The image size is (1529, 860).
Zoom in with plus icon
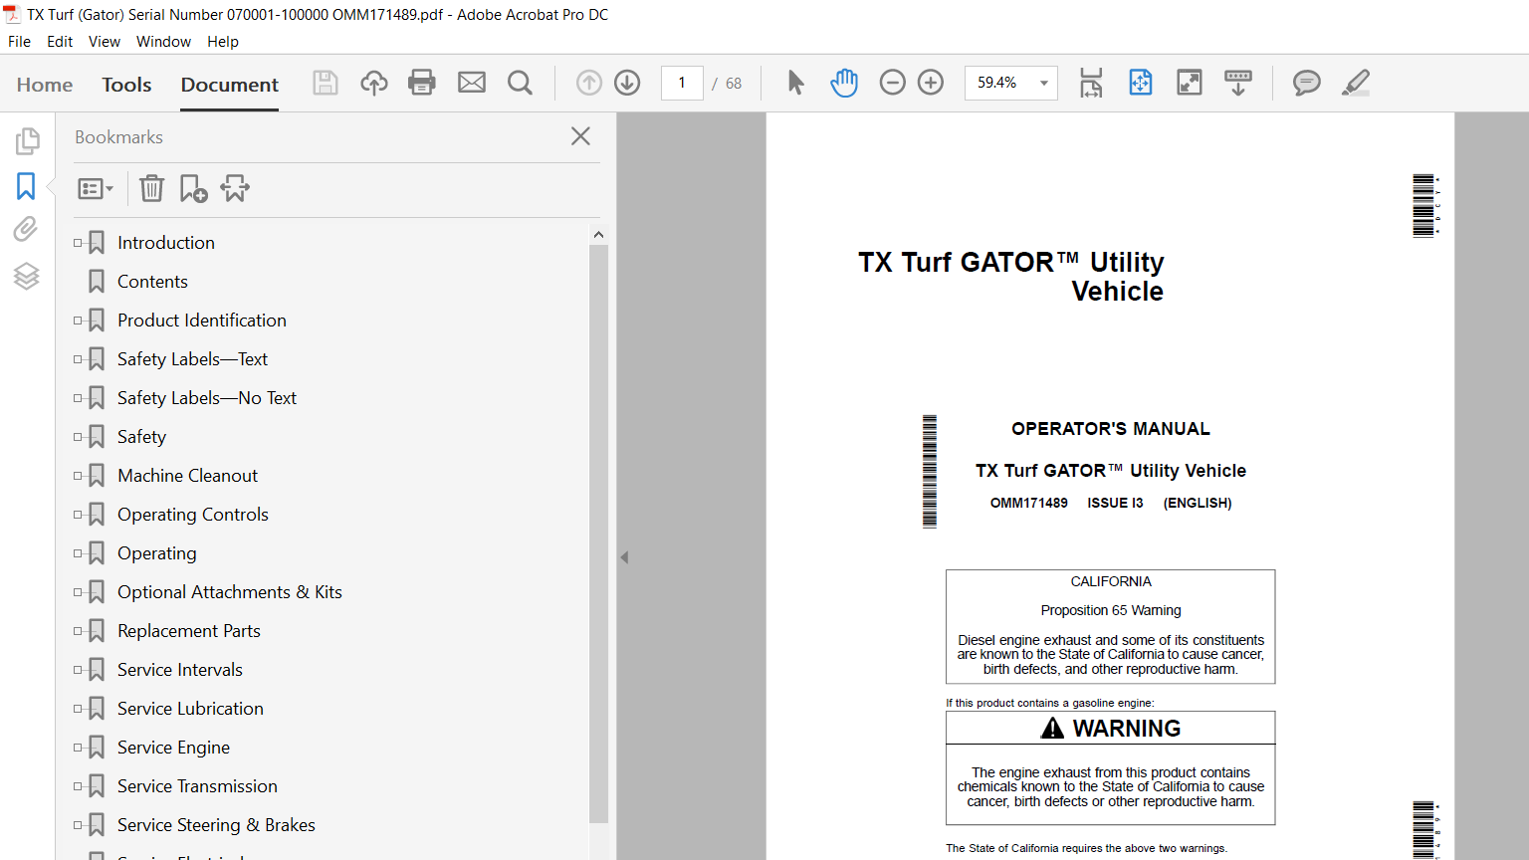tap(931, 83)
